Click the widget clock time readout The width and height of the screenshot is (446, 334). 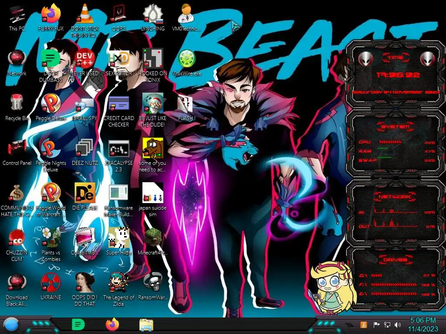tap(398, 75)
